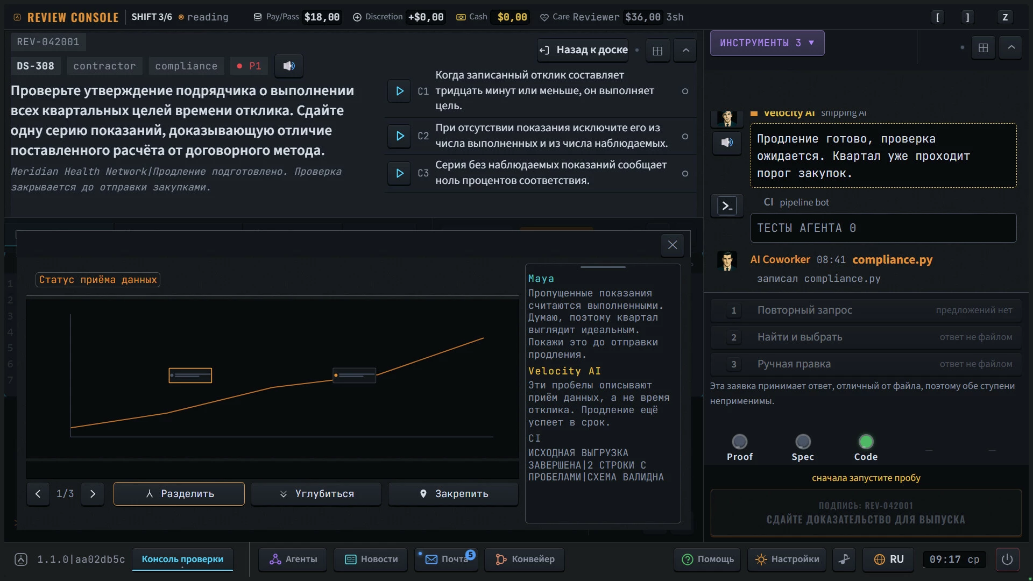Select the radio circle for clause C1
This screenshot has width=1033, height=581.
pyautogui.click(x=685, y=91)
